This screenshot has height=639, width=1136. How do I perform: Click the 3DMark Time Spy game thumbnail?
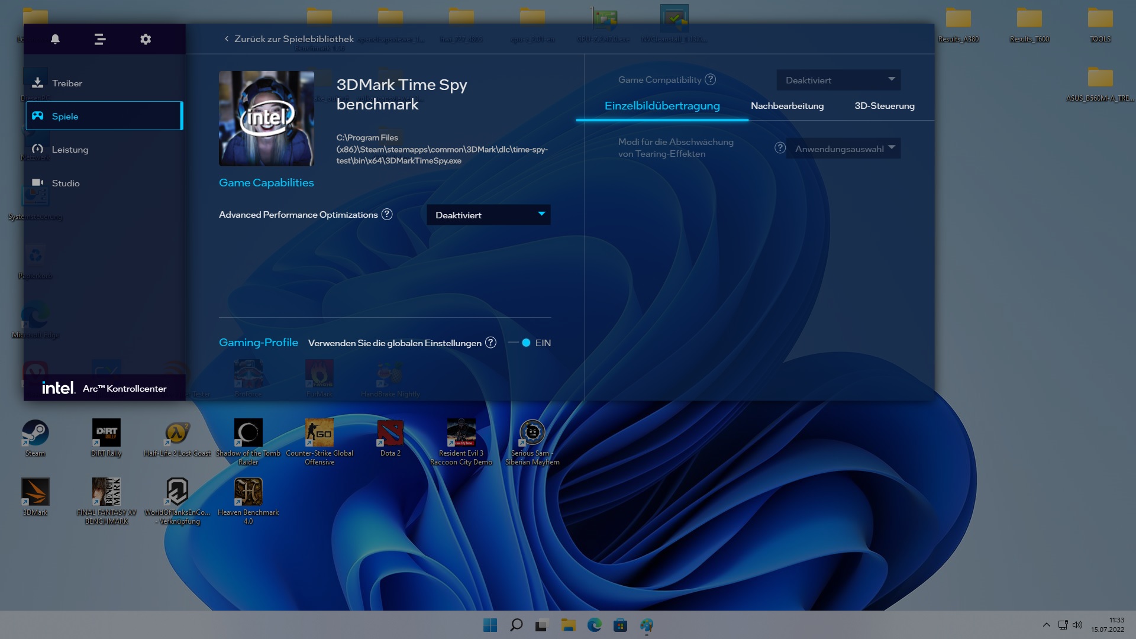point(266,118)
